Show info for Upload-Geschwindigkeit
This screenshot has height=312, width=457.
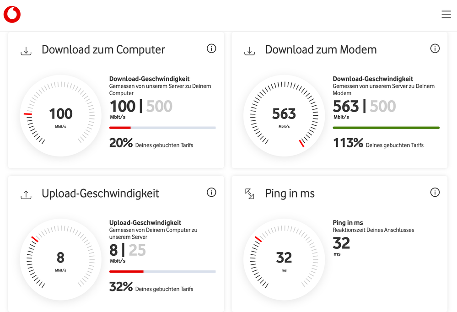click(211, 193)
